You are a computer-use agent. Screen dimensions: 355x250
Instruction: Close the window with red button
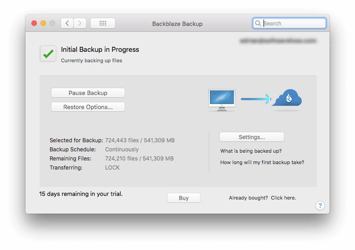pos(34,23)
